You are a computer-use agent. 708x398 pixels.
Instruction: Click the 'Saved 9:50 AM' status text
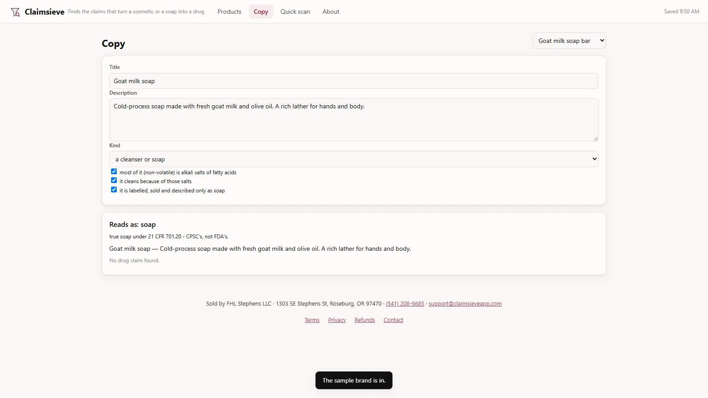click(x=681, y=11)
